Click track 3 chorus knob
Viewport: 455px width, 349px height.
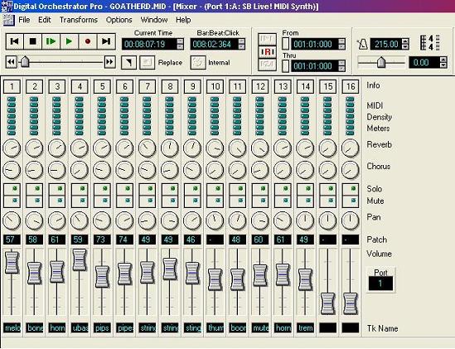[x=57, y=170]
